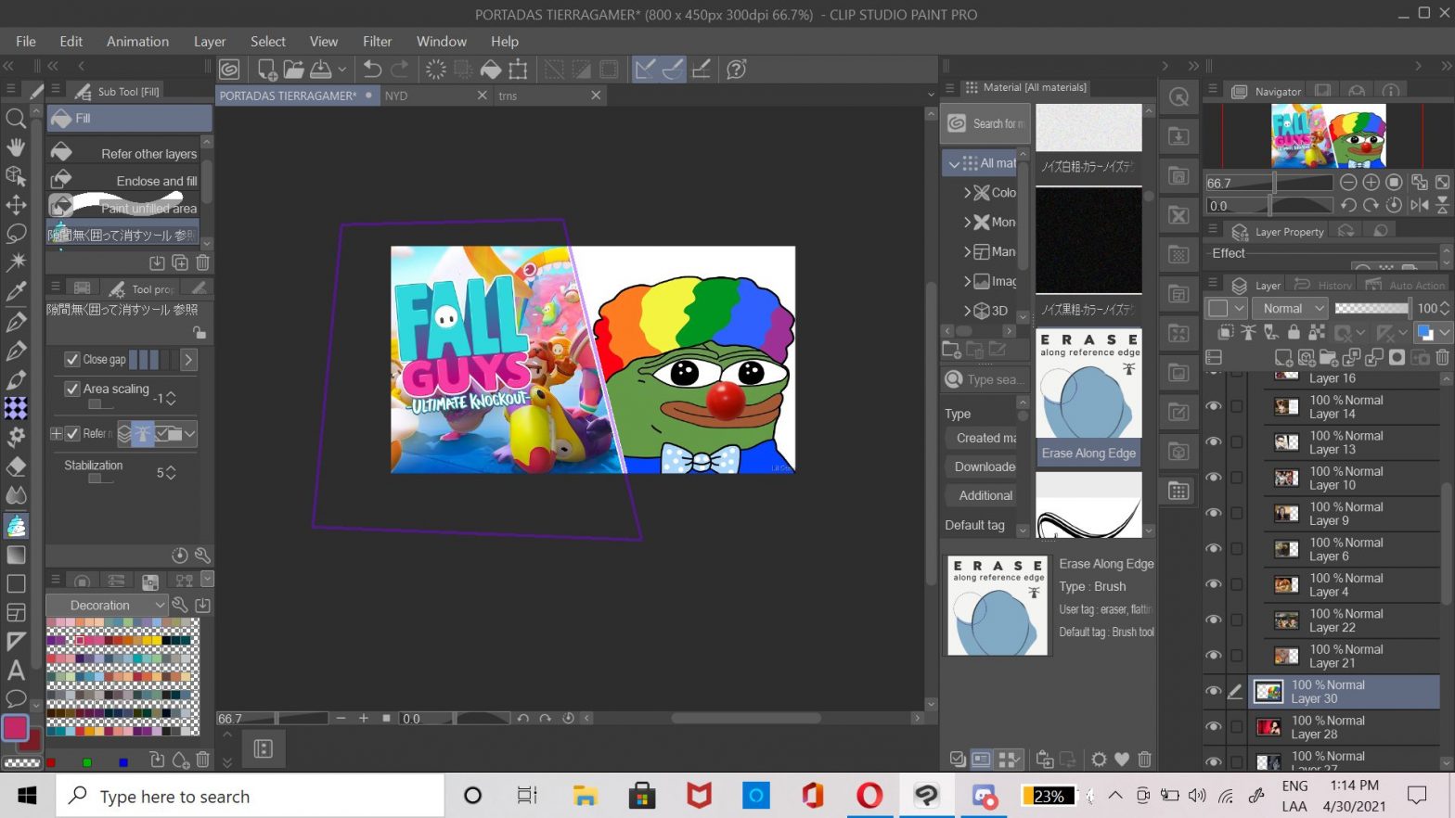Viewport: 1455px width, 818px height.
Task: Hide Layer 14 with eye icon
Action: click(x=1213, y=406)
